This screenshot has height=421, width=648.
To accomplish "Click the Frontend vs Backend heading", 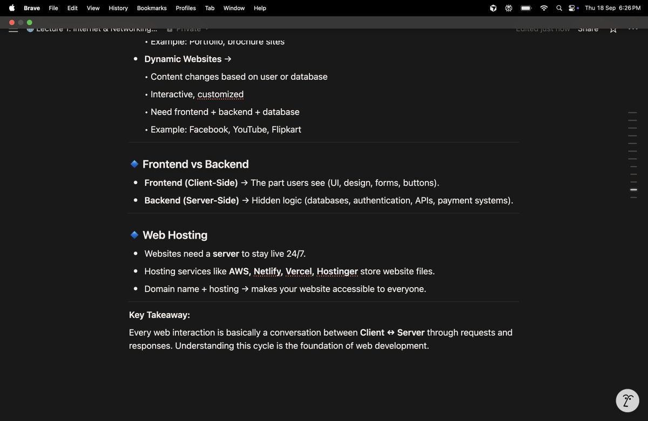I will coord(195,164).
